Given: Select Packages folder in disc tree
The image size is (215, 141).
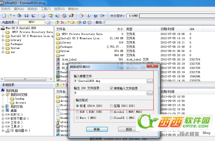Looking at the screenshot, I should point(16,44).
